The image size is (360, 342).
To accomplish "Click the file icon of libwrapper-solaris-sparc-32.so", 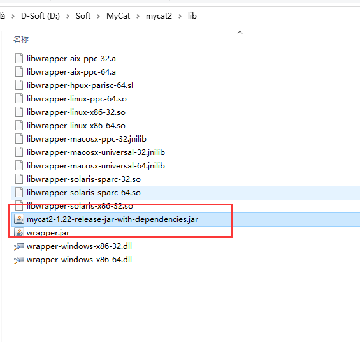I will point(19,179).
